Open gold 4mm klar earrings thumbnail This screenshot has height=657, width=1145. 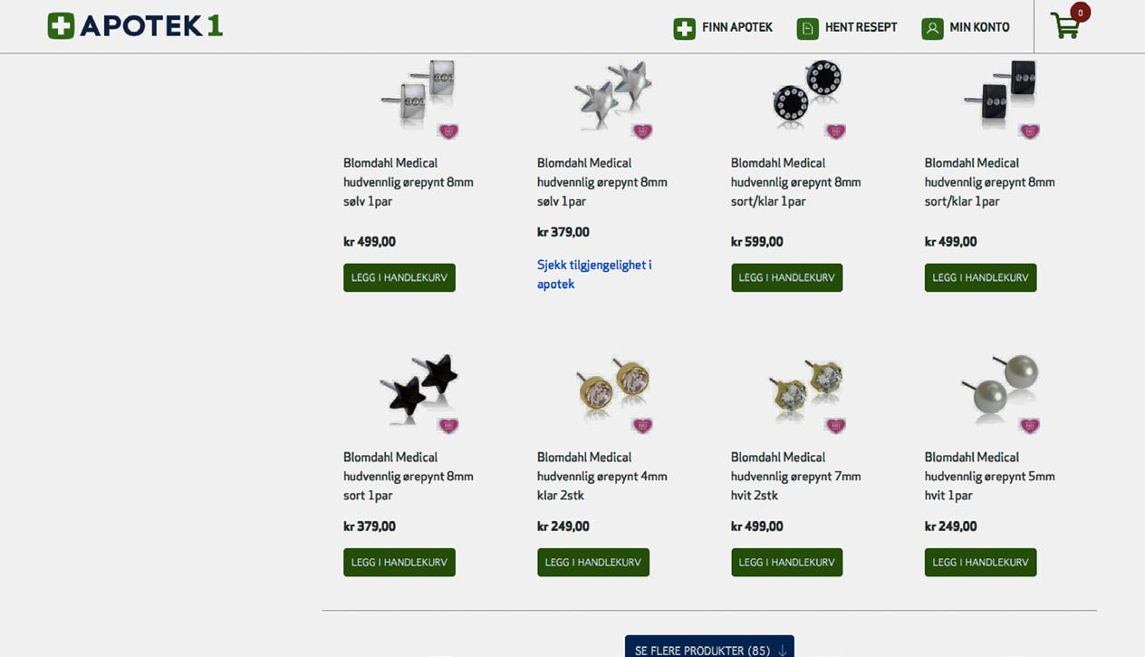point(612,385)
